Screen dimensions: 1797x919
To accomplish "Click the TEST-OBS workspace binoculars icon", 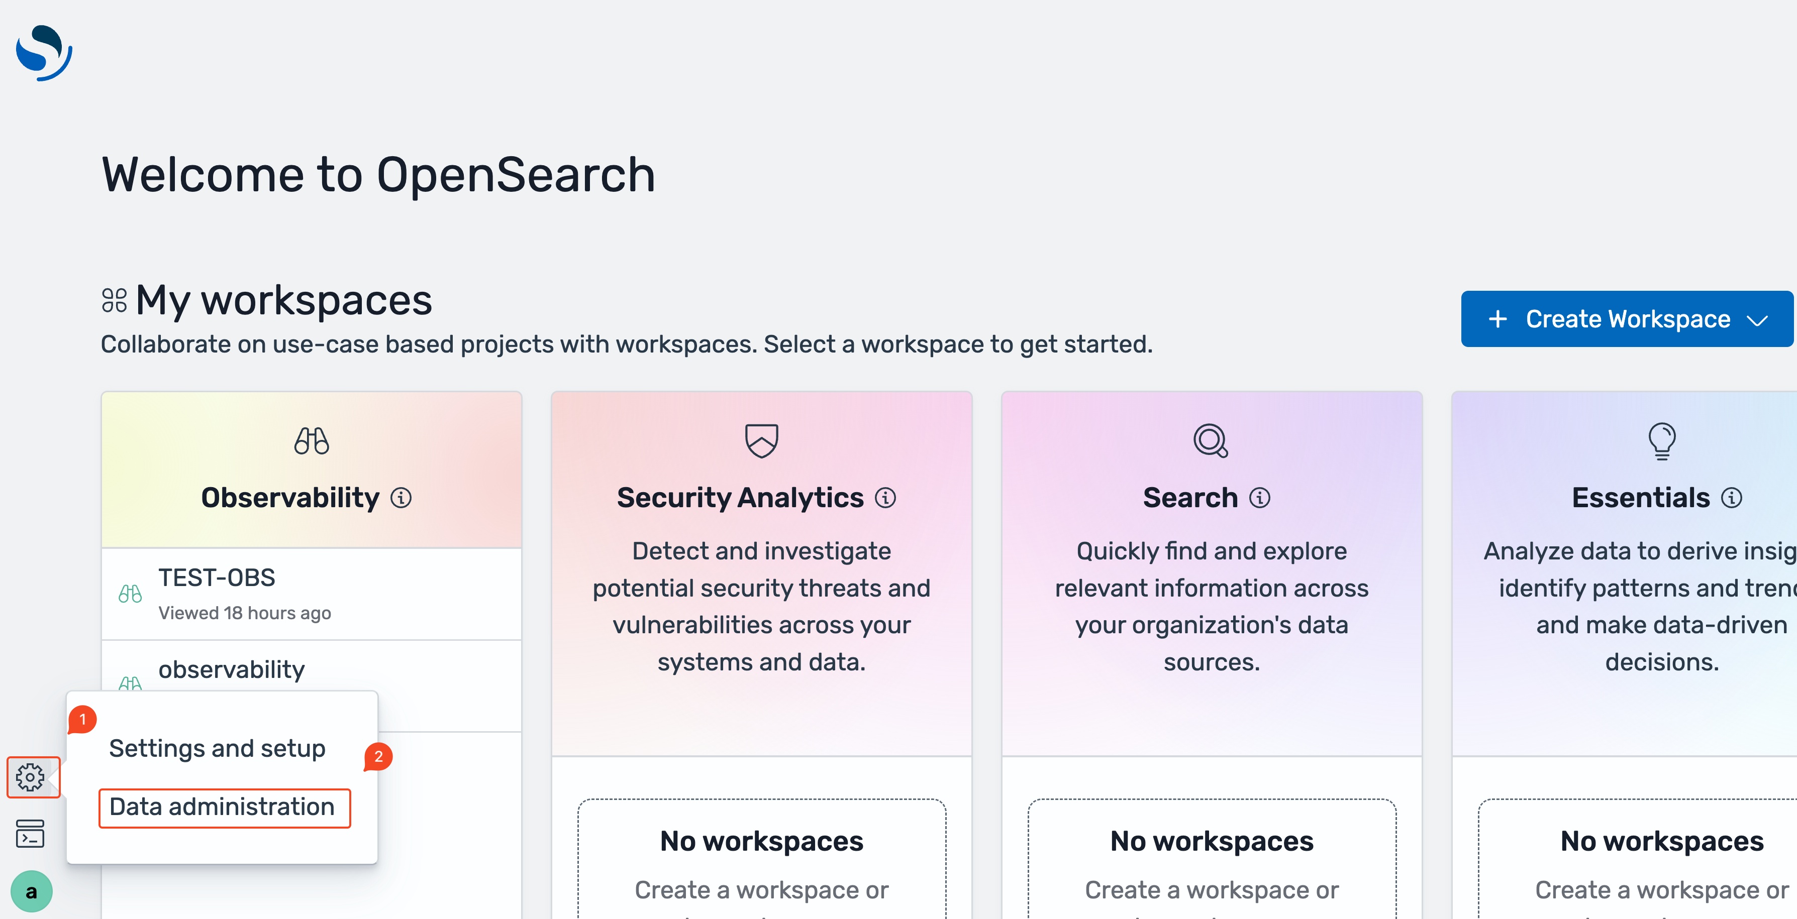I will [131, 594].
